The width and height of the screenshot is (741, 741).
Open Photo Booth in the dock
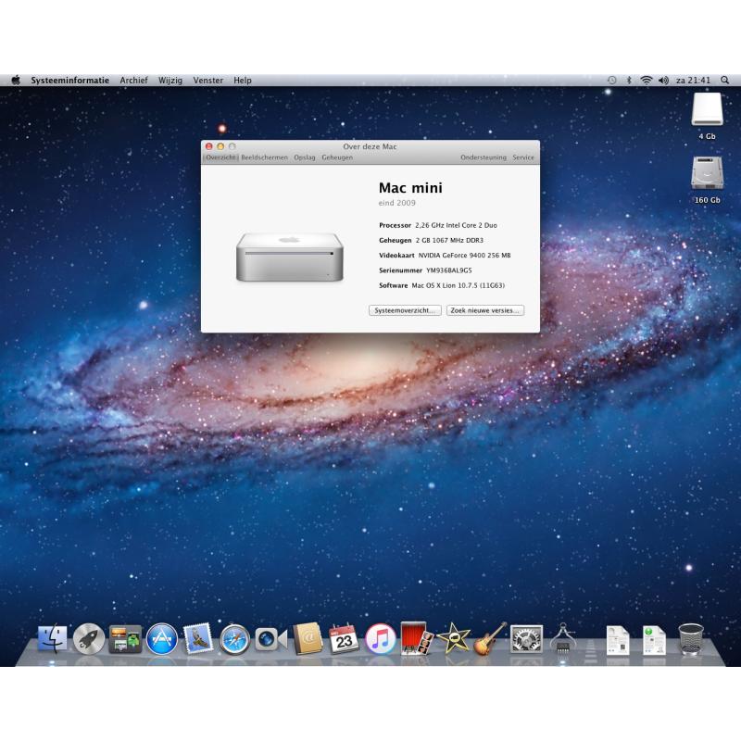(416, 638)
